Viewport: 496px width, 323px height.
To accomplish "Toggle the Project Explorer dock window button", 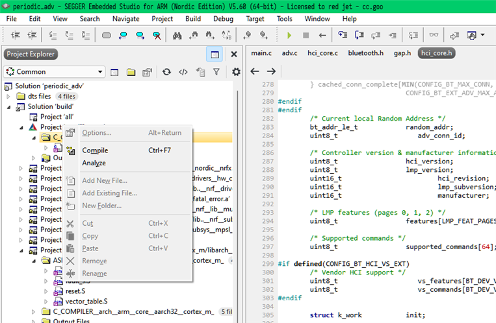I will pos(213,54).
